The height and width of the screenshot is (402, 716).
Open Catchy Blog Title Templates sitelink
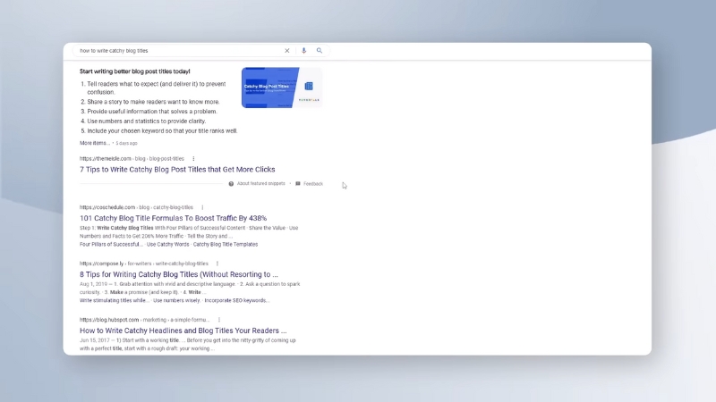226,244
